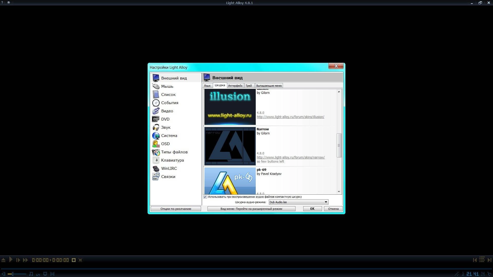Select the Видео camera icon category
493x277 pixels.
pos(175,111)
